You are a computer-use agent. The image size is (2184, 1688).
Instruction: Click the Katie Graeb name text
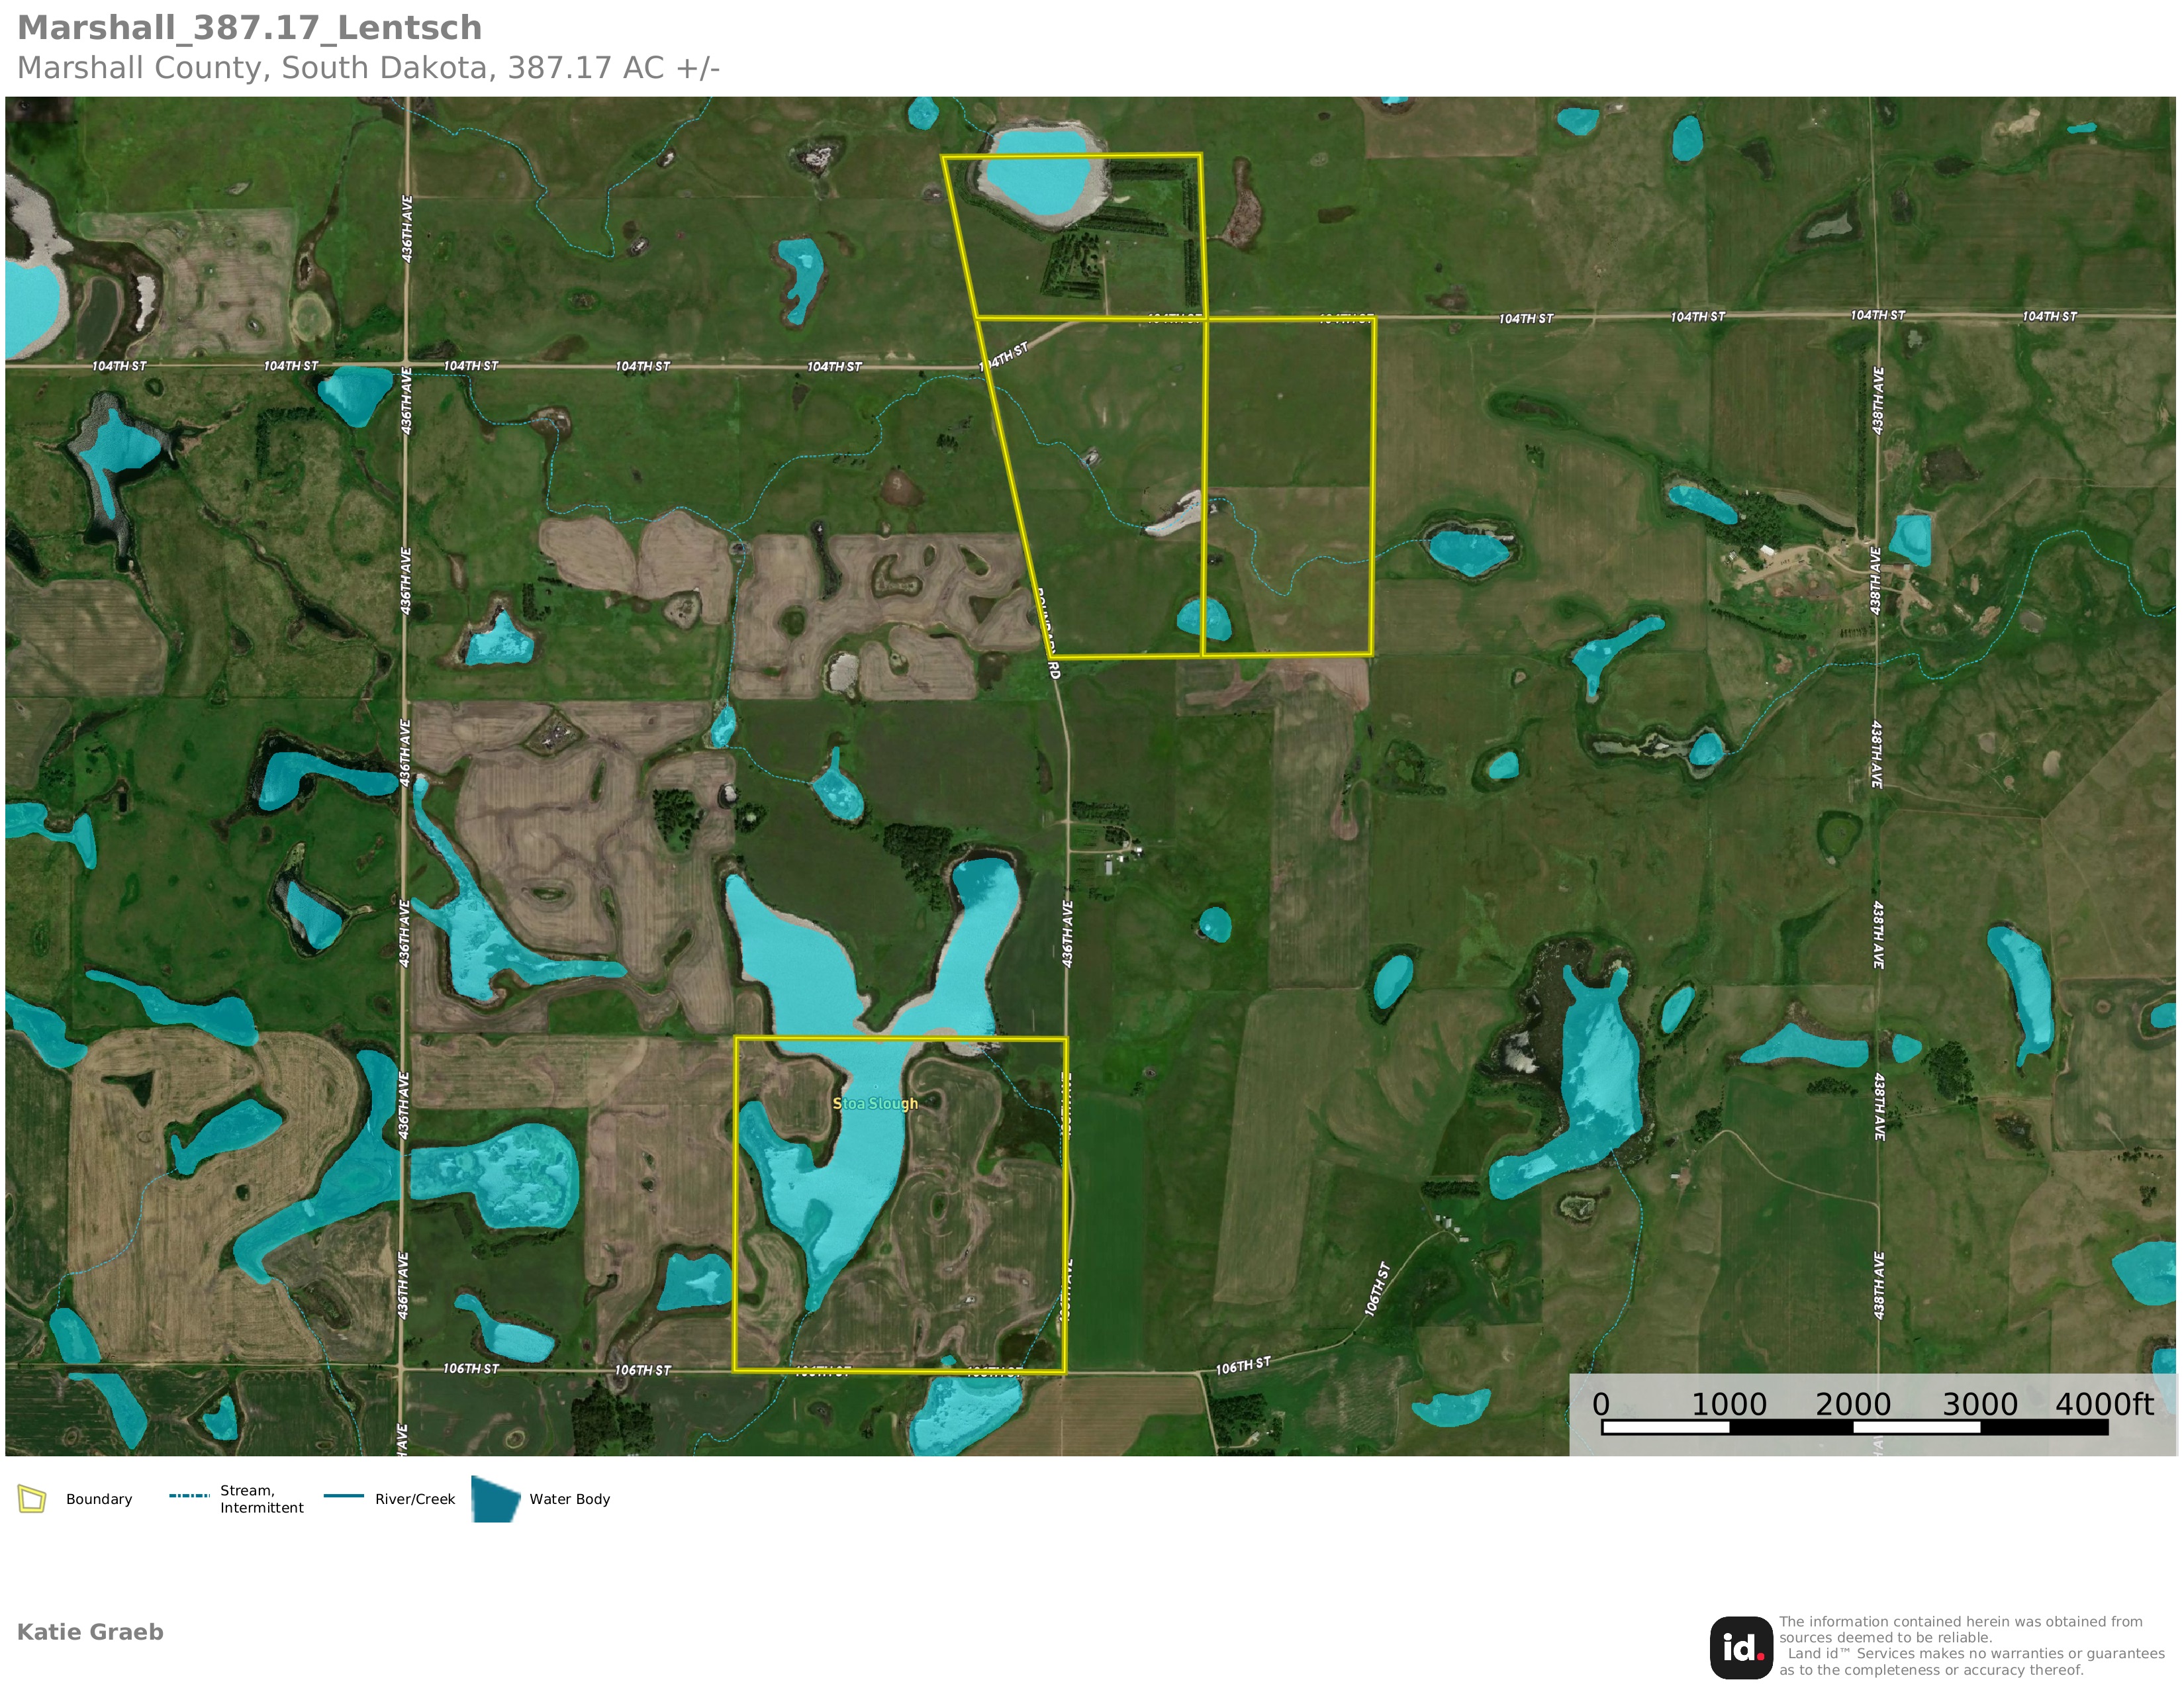click(90, 1631)
